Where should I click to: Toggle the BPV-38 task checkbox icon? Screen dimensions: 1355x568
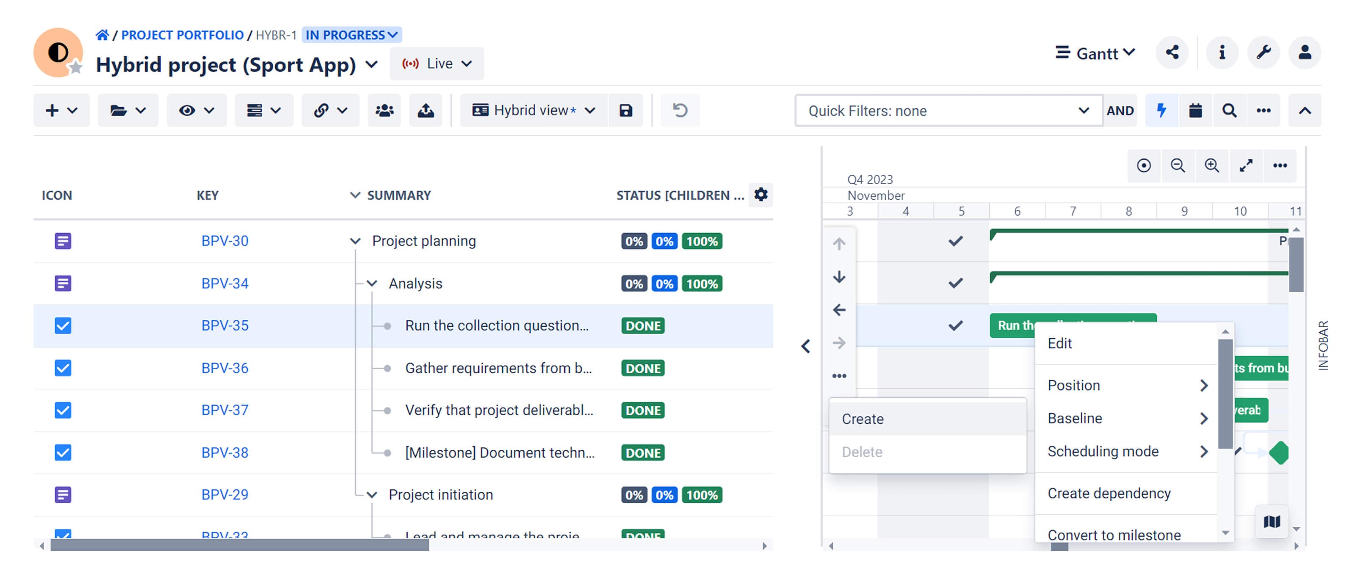click(63, 452)
